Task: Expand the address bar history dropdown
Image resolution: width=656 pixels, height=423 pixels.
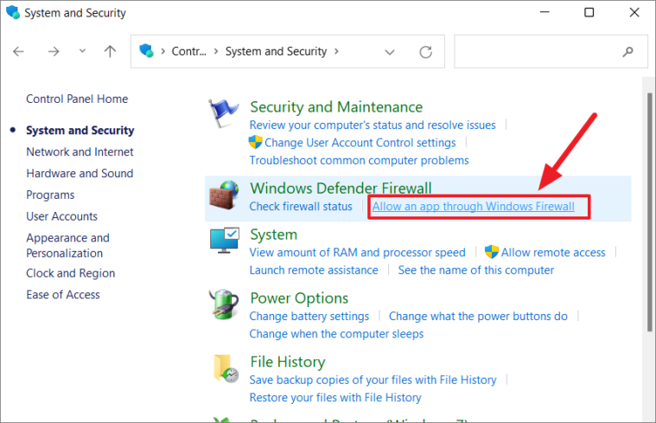Action: pyautogui.click(x=390, y=52)
